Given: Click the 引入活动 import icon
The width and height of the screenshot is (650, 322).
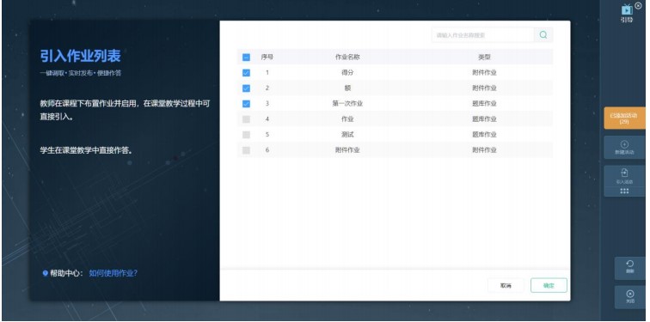Looking at the screenshot, I should coord(624,173).
